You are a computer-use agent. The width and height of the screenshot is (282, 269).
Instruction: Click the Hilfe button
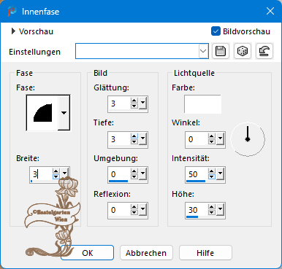[205, 253]
